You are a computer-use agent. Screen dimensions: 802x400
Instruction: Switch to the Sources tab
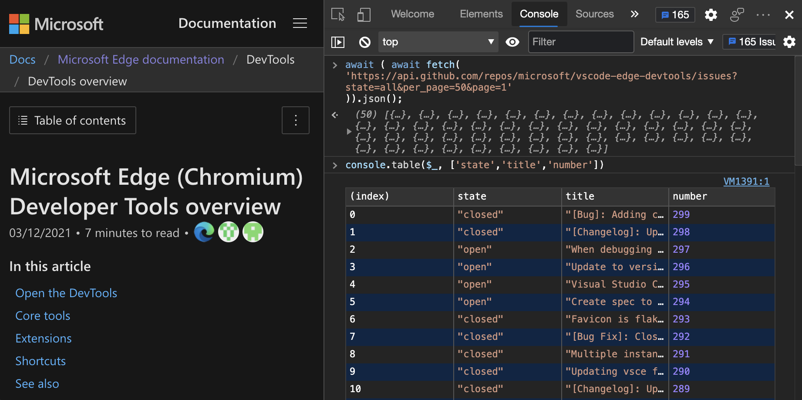[594, 14]
